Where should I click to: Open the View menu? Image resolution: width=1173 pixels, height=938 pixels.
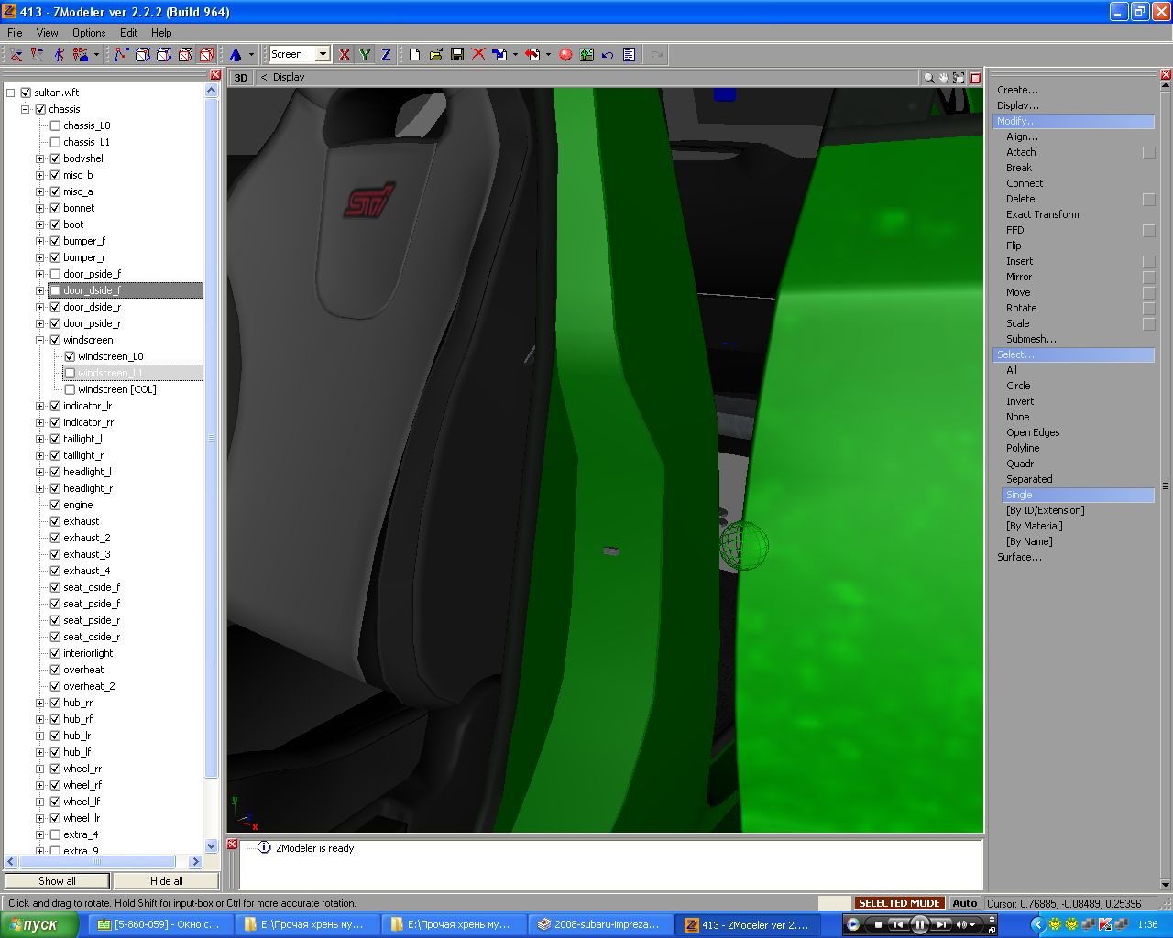click(x=47, y=33)
